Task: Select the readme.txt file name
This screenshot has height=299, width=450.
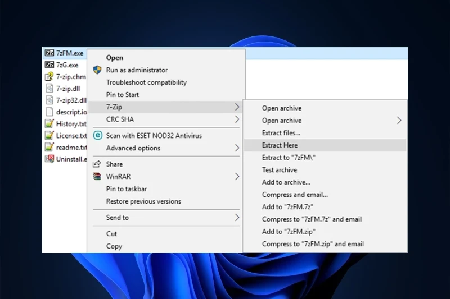Action: pyautogui.click(x=71, y=147)
